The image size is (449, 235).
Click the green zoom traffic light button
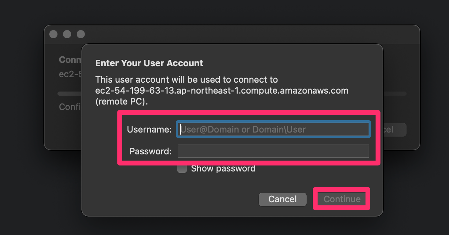(80, 34)
